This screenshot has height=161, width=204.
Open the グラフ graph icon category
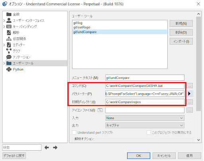click(x=9, y=51)
